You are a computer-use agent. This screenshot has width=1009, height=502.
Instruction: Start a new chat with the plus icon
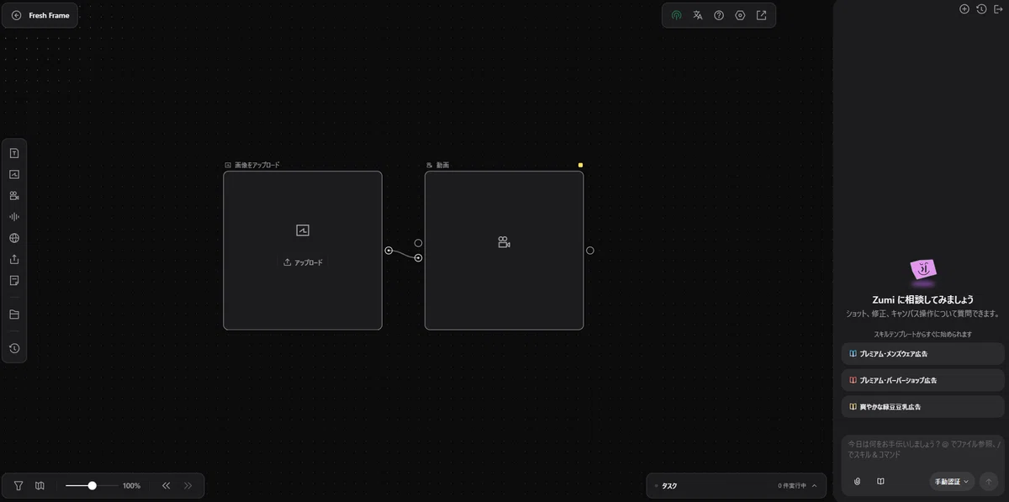[x=964, y=9]
